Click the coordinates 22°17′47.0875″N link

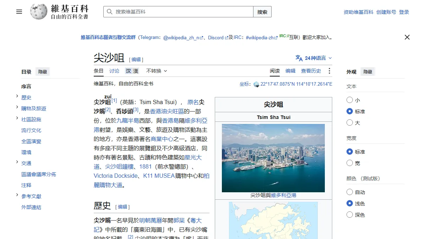[x=296, y=84]
